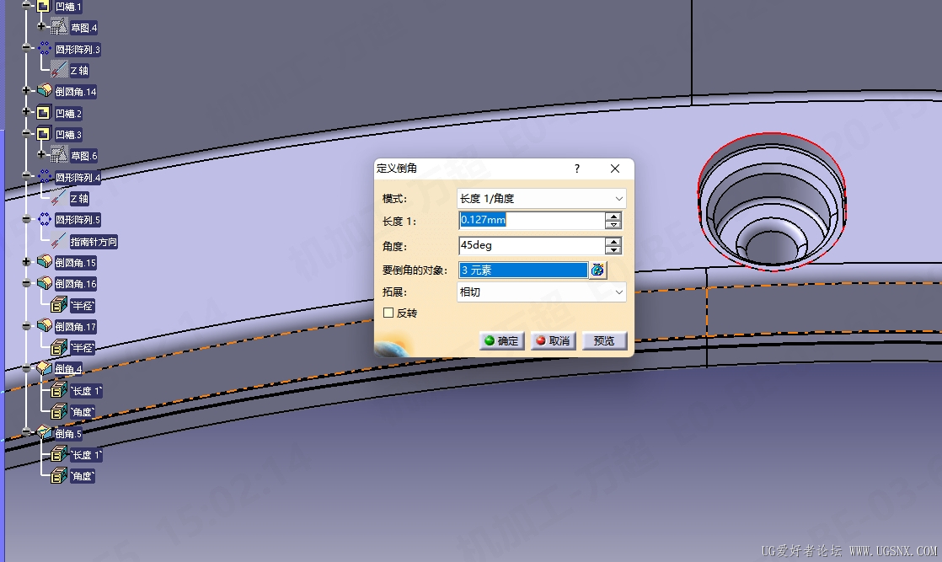
Task: Click the 草图.6 sketch icon
Action: [x=59, y=155]
